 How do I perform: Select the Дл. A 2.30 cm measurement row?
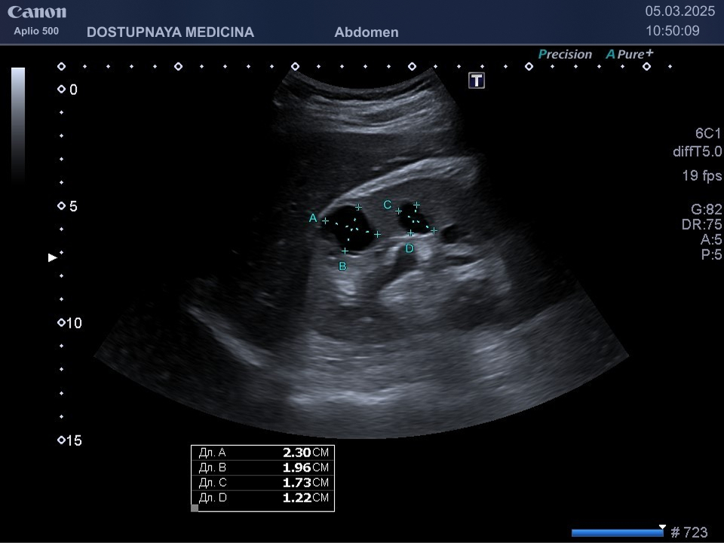(262, 453)
